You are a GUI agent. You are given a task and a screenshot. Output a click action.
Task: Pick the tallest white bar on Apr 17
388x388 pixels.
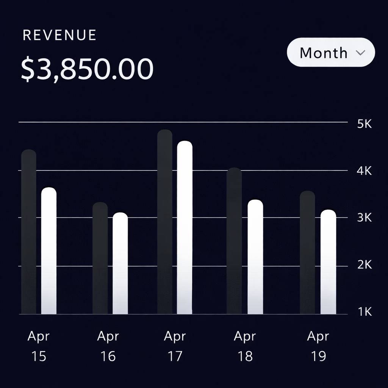[x=185, y=227]
